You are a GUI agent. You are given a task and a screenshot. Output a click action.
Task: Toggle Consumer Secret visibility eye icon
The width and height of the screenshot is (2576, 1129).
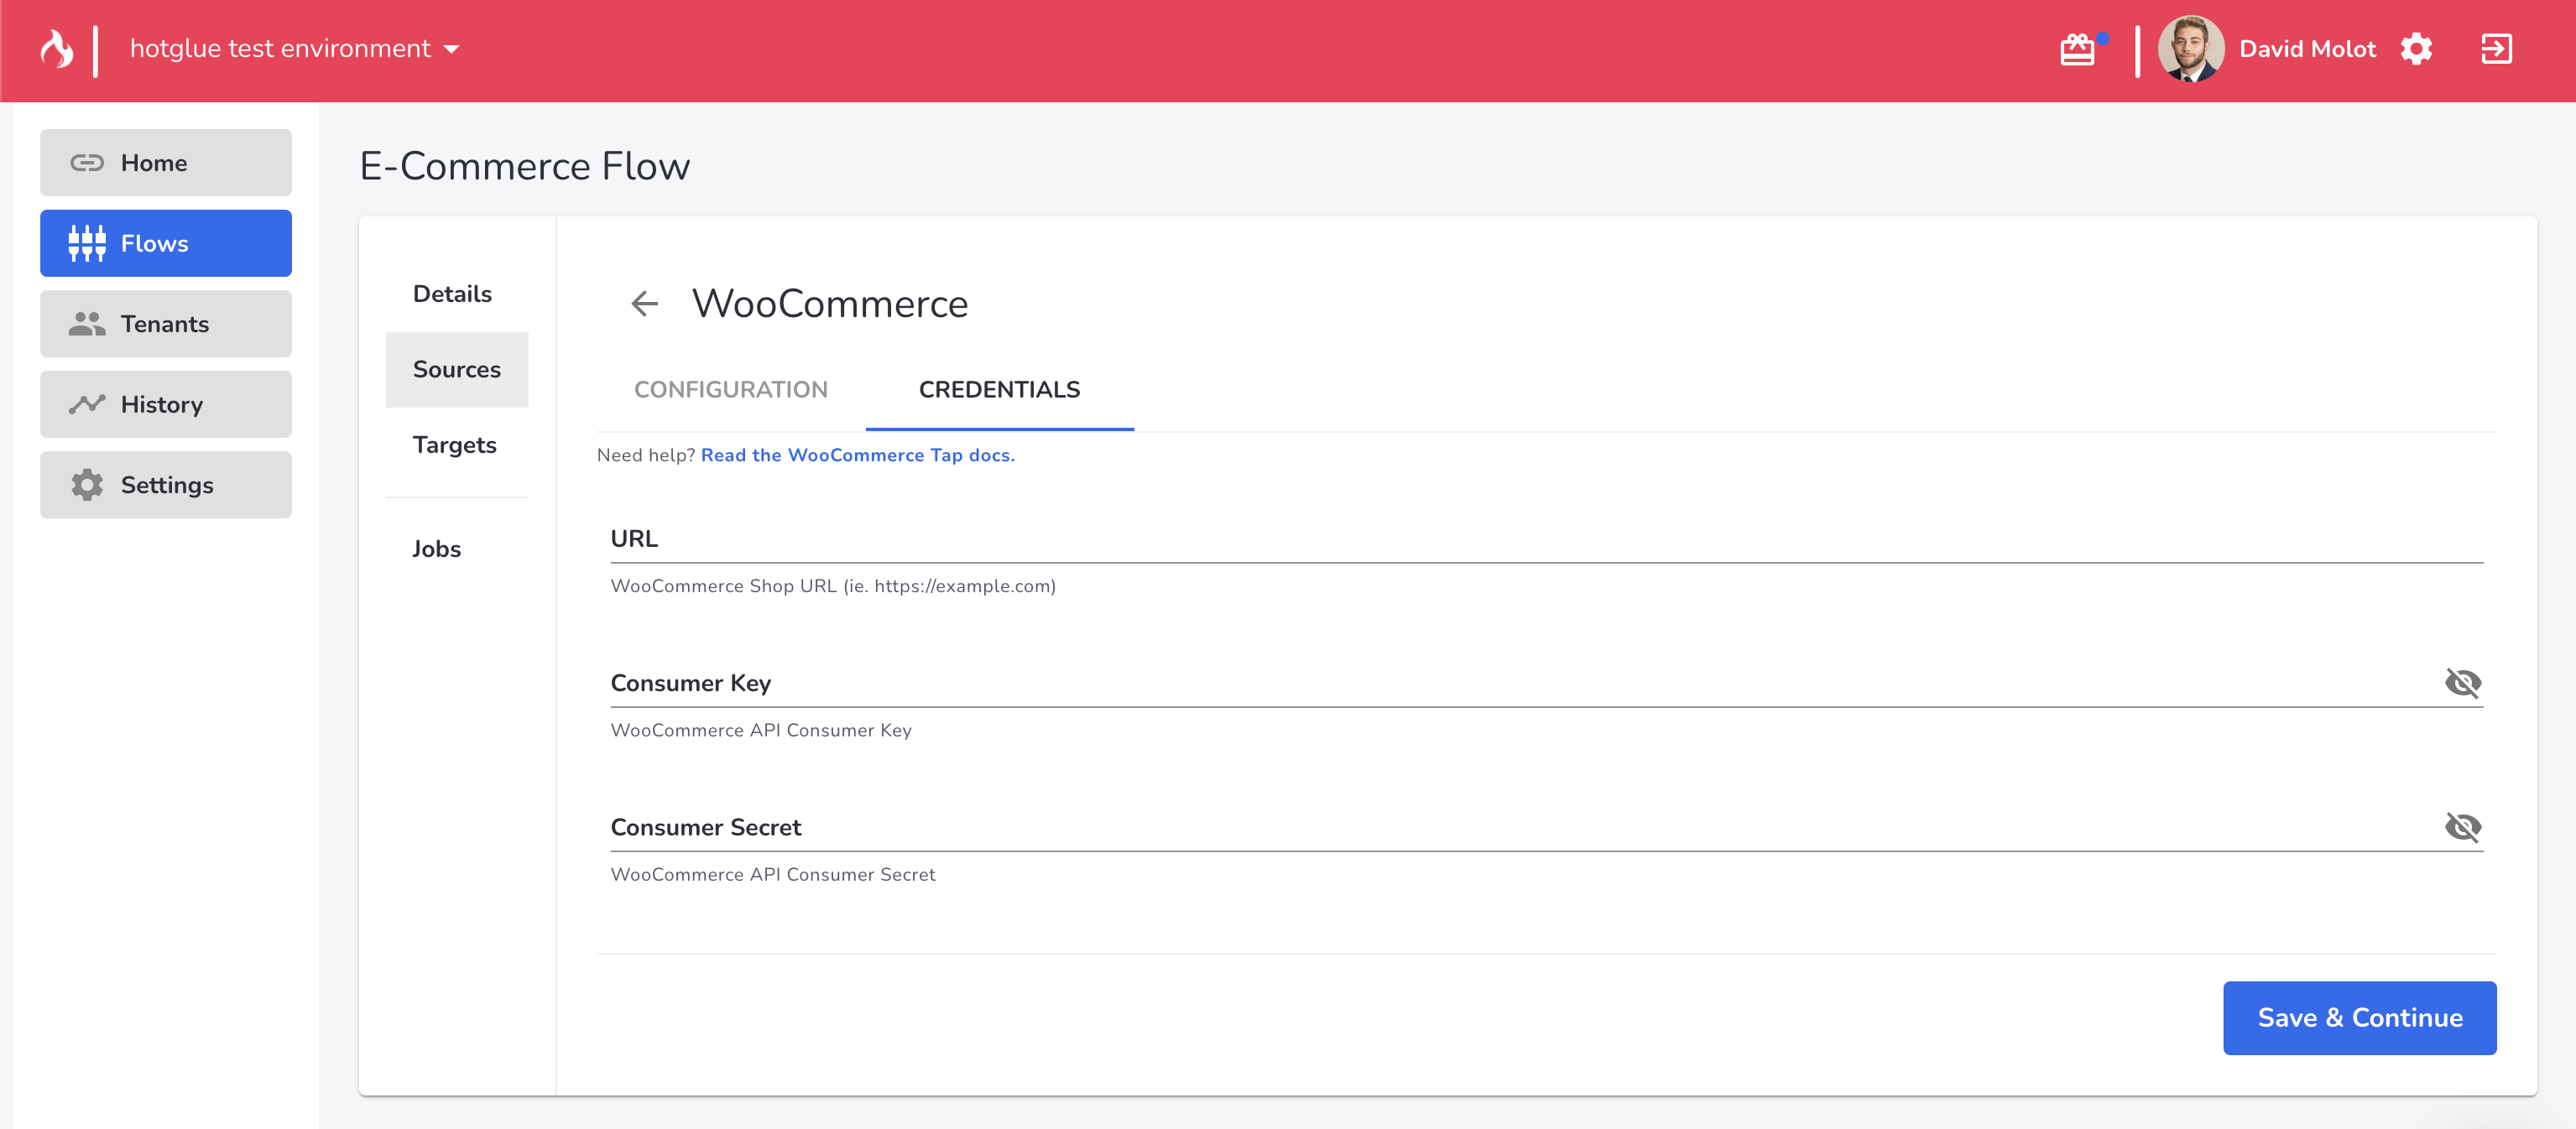pos(2463,827)
